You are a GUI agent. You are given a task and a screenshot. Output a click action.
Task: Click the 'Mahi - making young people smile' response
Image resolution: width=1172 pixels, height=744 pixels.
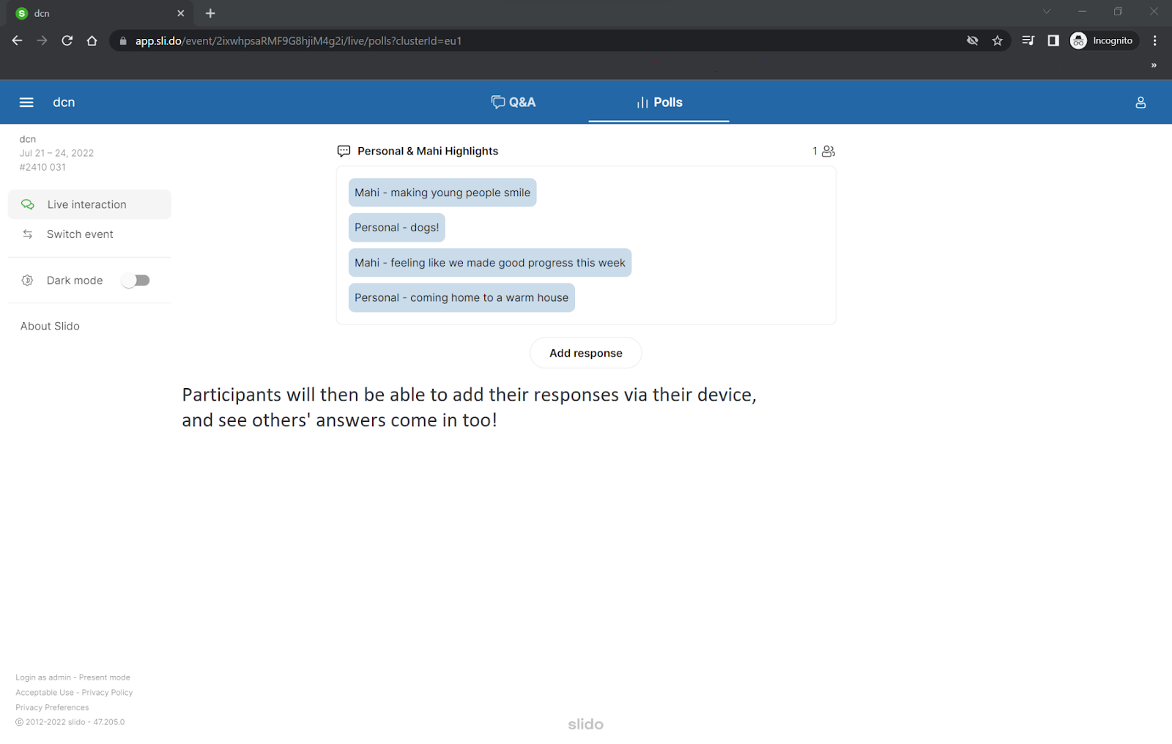click(442, 193)
